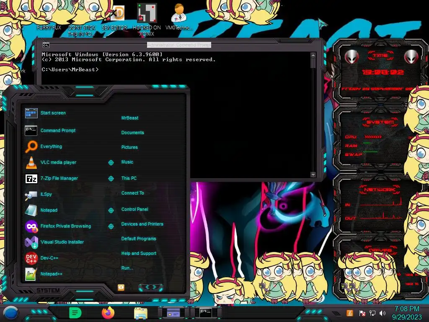Open the taskbar clock showing 7:08 PM
The image size is (429, 322).
point(407,313)
